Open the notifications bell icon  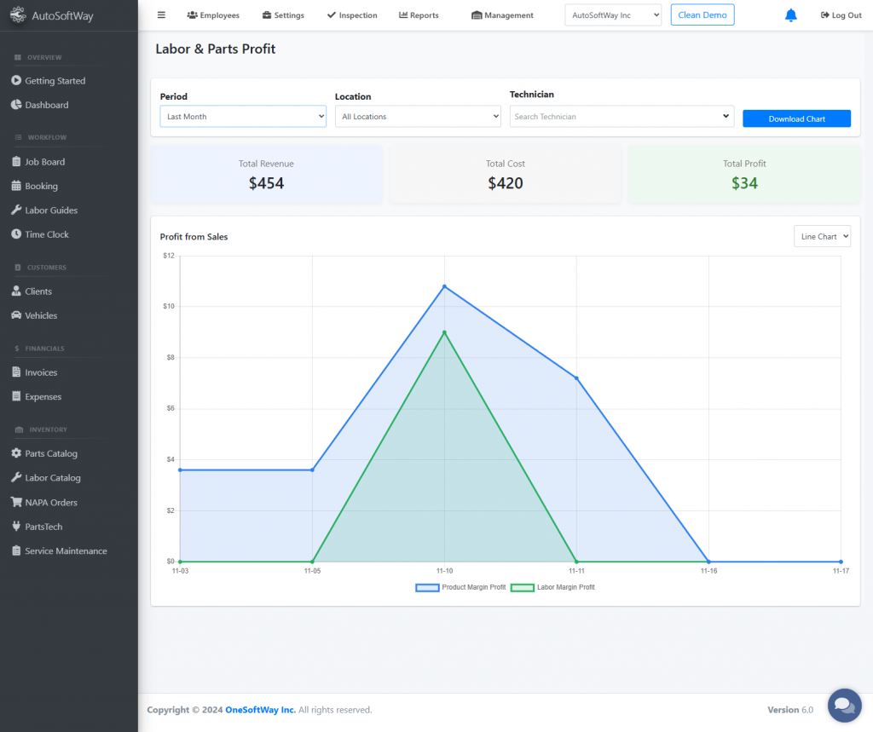tap(790, 15)
